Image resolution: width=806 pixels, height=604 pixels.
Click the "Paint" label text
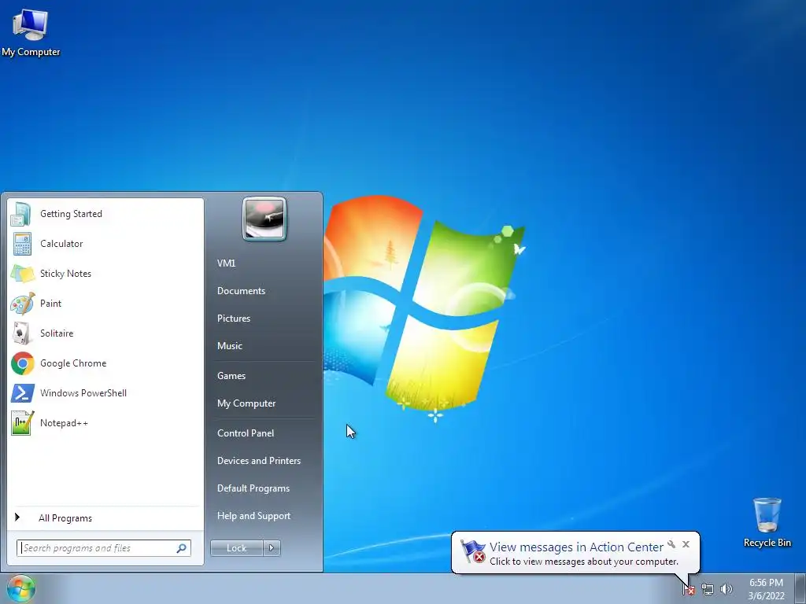coord(50,303)
